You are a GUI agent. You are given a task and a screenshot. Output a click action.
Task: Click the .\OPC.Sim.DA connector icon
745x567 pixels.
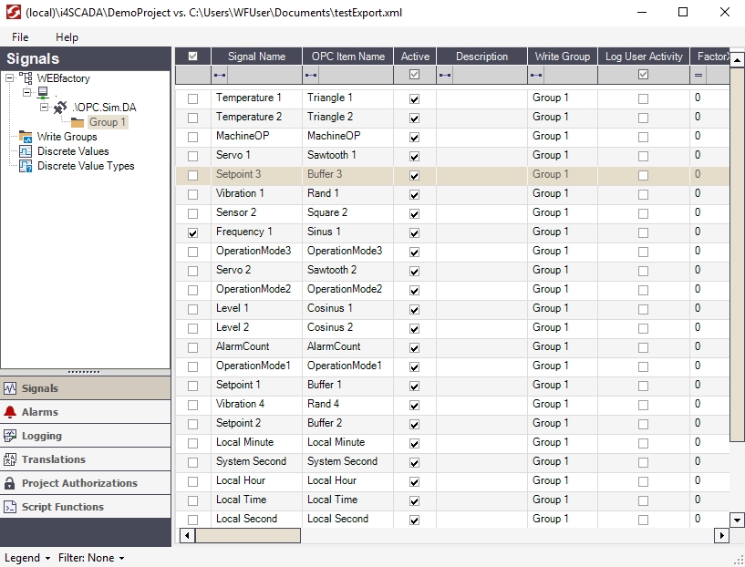[60, 108]
